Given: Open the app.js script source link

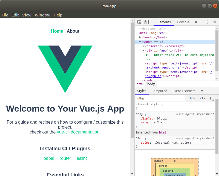Looking at the screenshot, I should pos(153,76).
